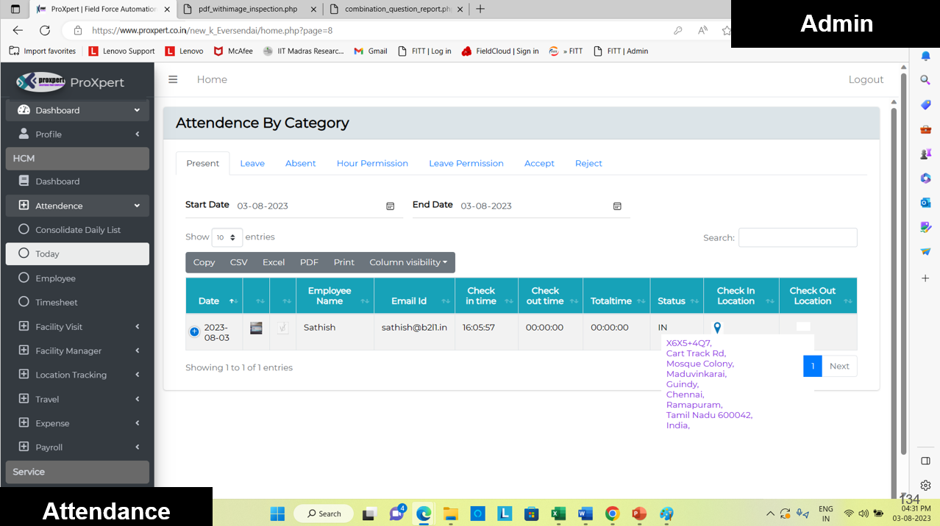
Task: Select the Today radio item in sidebar
Action: 77,253
